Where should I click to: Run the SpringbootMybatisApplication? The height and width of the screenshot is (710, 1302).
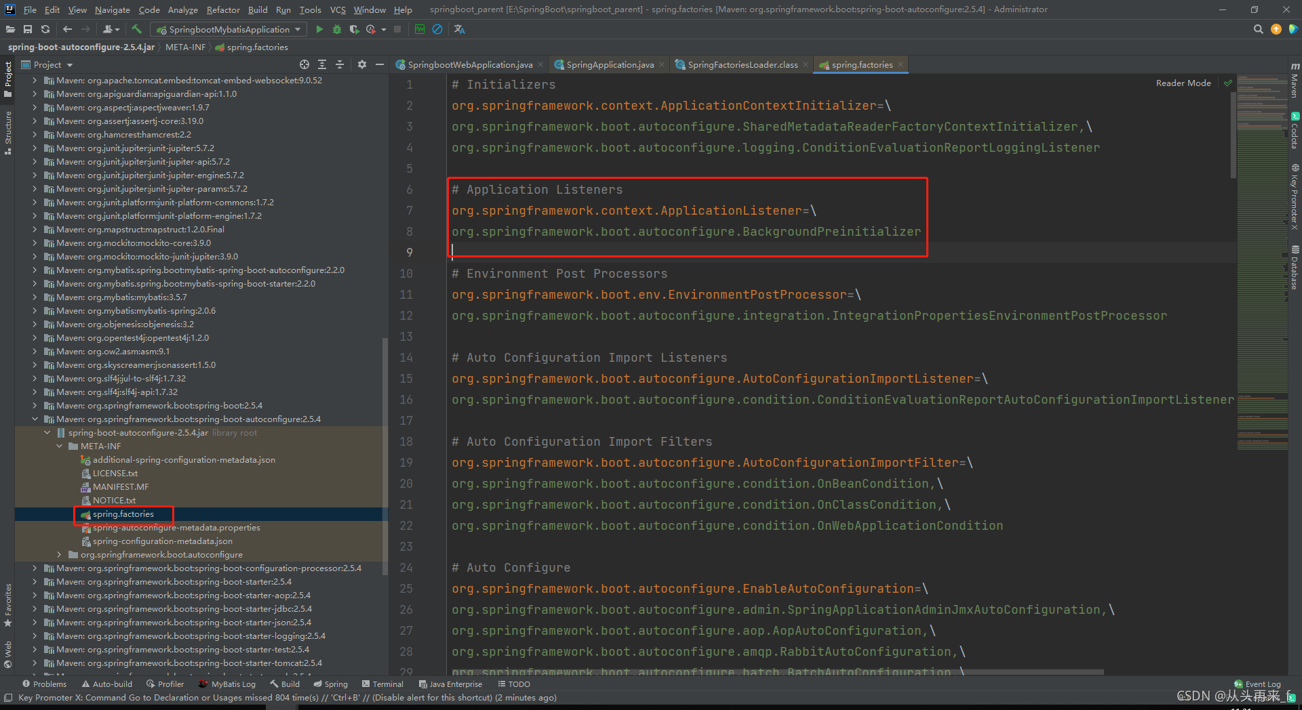click(x=319, y=29)
